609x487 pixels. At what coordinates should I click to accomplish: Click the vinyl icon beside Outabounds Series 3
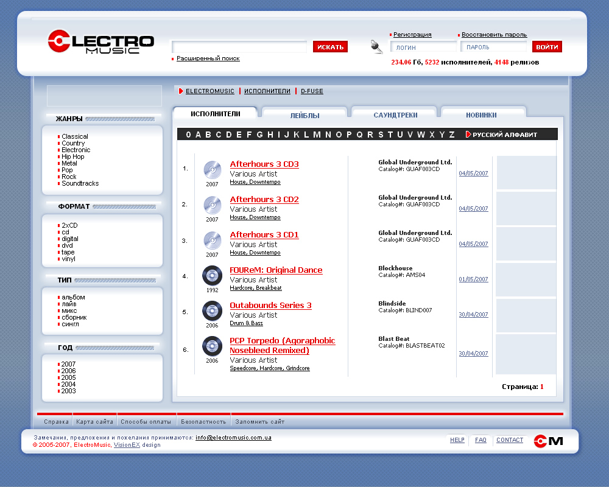[x=212, y=310]
